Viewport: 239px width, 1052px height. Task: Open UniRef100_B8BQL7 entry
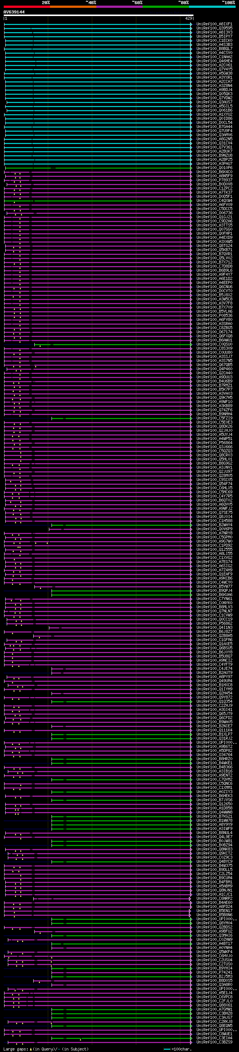214,49
